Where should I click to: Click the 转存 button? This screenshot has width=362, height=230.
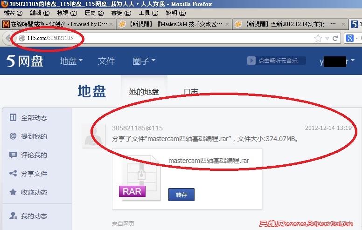coord(181,195)
